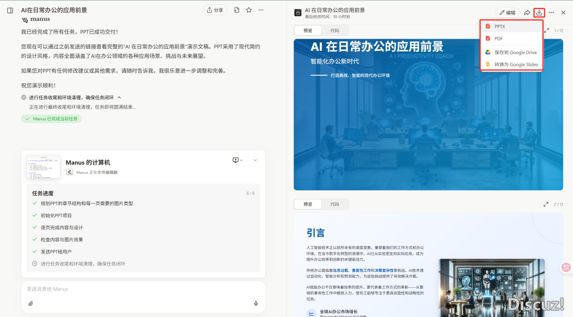The width and height of the screenshot is (573, 317).
Task: Choose PDF in the download menu
Action: [498, 39]
